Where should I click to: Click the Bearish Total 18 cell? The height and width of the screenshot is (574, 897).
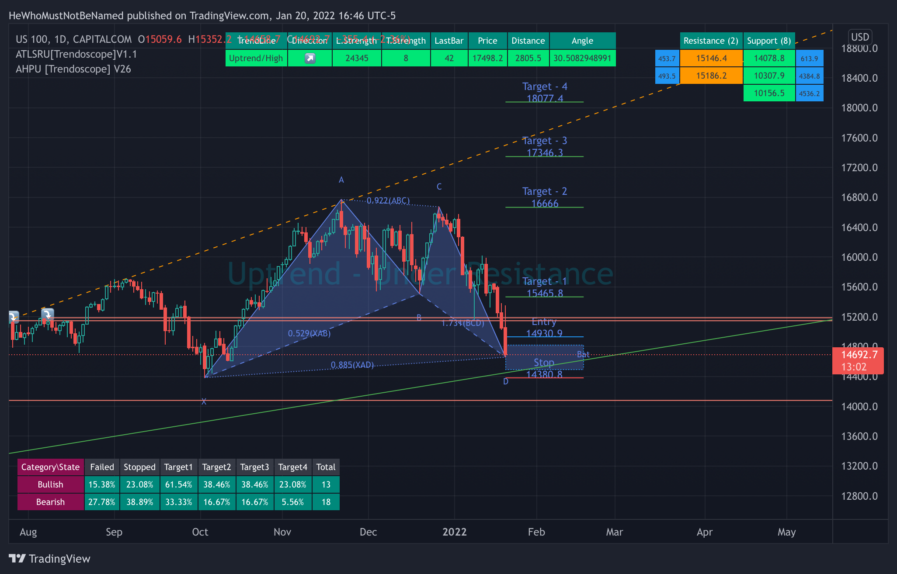point(326,502)
